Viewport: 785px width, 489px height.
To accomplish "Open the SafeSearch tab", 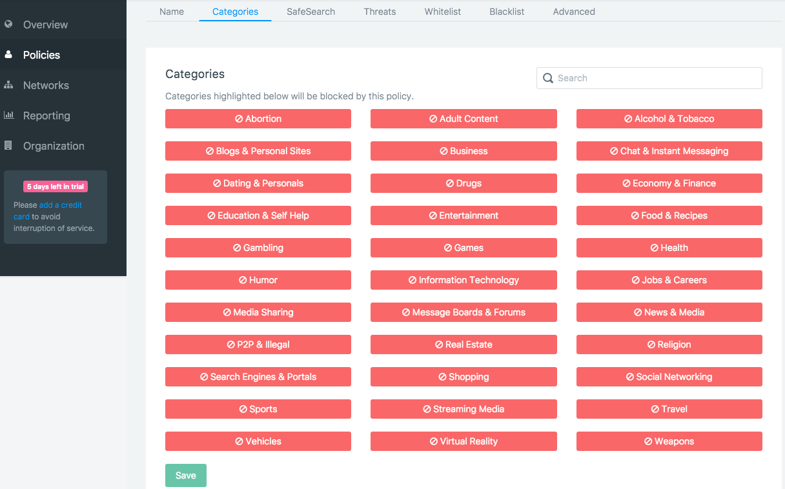I will click(x=311, y=12).
